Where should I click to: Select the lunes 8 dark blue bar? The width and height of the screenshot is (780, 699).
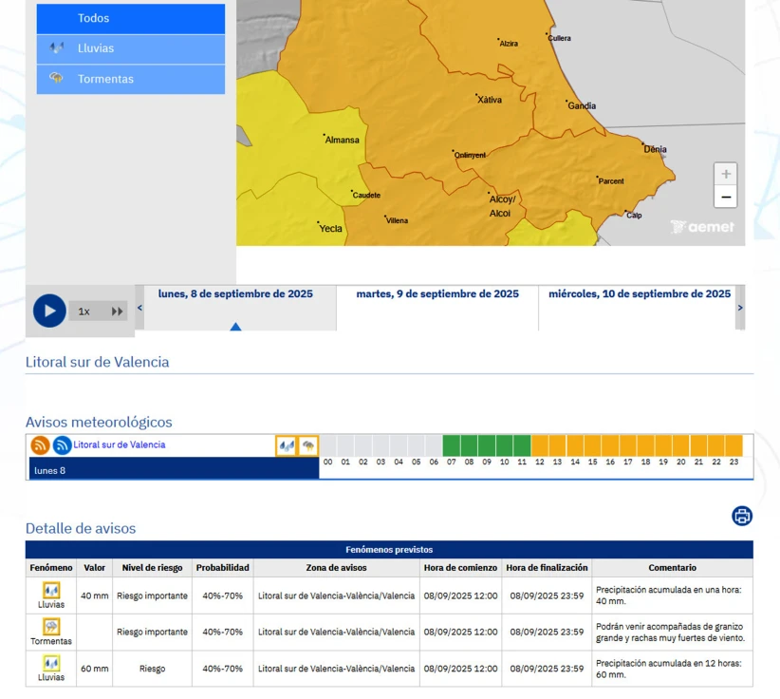pos(174,468)
